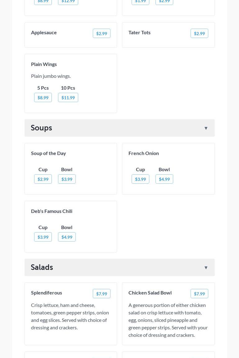Collapse the Salads section arrow
Image resolution: width=239 pixels, height=358 pixels.
point(206,268)
